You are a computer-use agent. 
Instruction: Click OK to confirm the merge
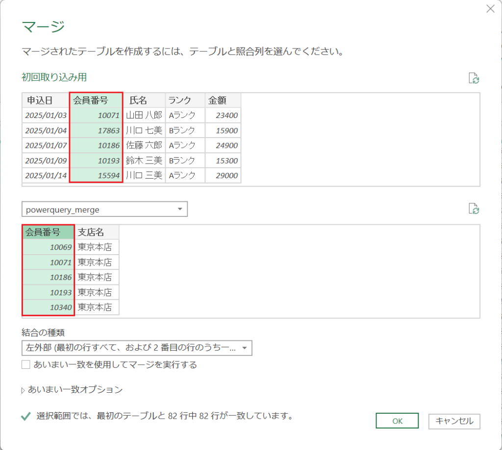(397, 420)
